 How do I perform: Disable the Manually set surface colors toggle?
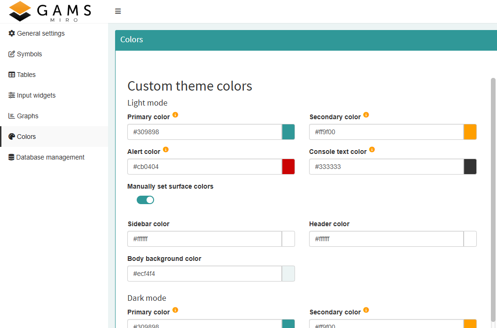(x=145, y=199)
